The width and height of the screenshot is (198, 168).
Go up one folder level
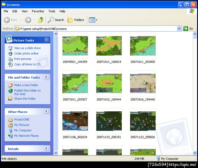[41, 20]
